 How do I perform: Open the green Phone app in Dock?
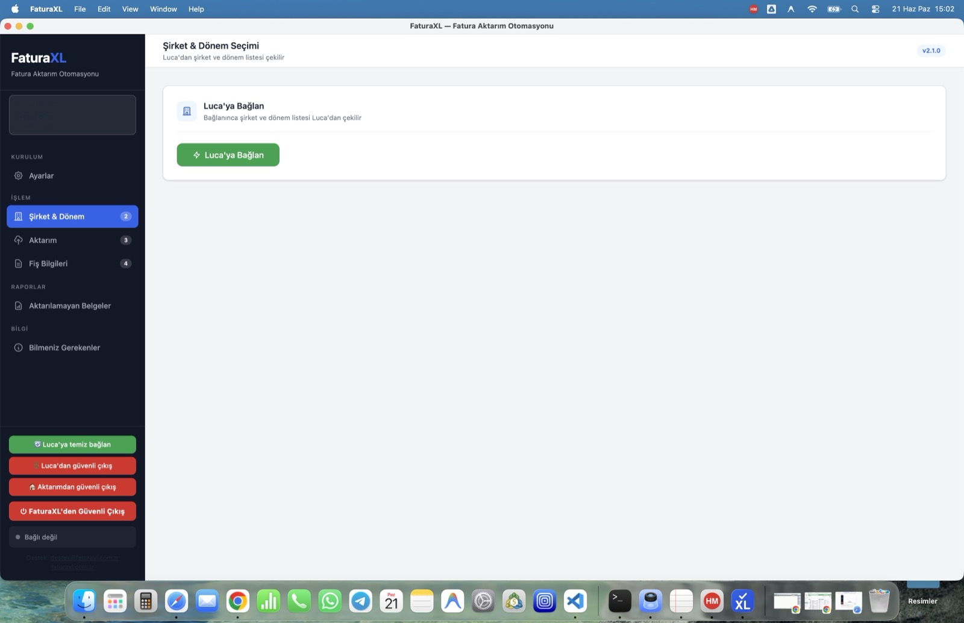[299, 601]
